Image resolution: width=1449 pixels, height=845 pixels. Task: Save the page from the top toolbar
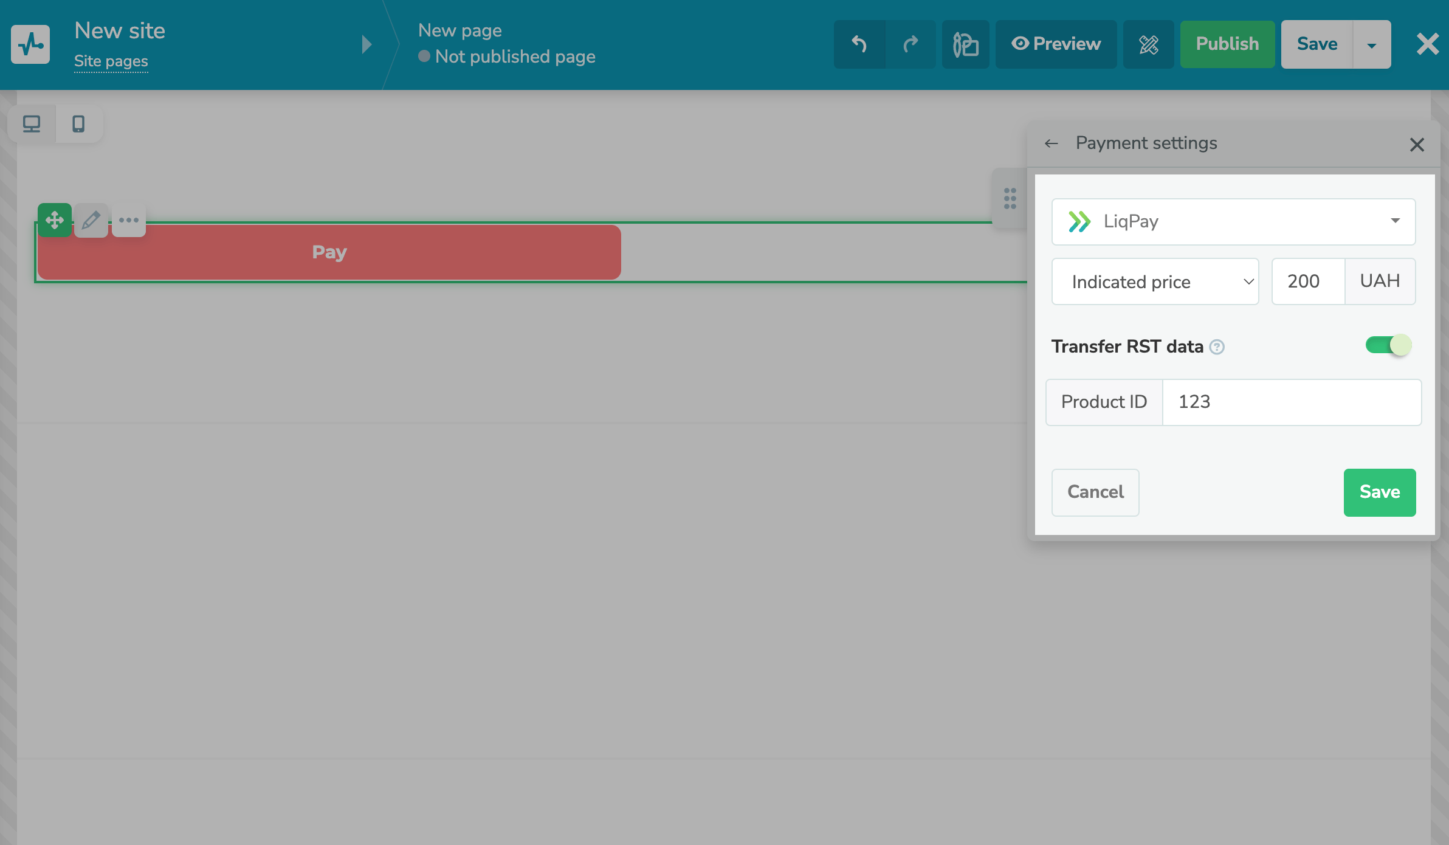1317,44
